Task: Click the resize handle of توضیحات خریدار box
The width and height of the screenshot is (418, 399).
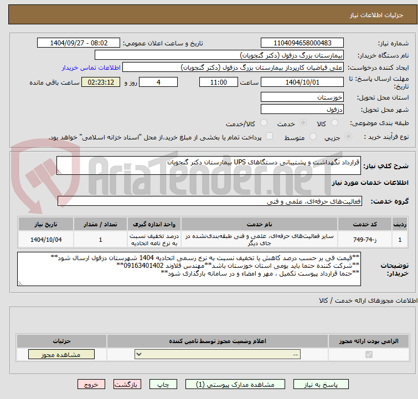Action: [20, 283]
